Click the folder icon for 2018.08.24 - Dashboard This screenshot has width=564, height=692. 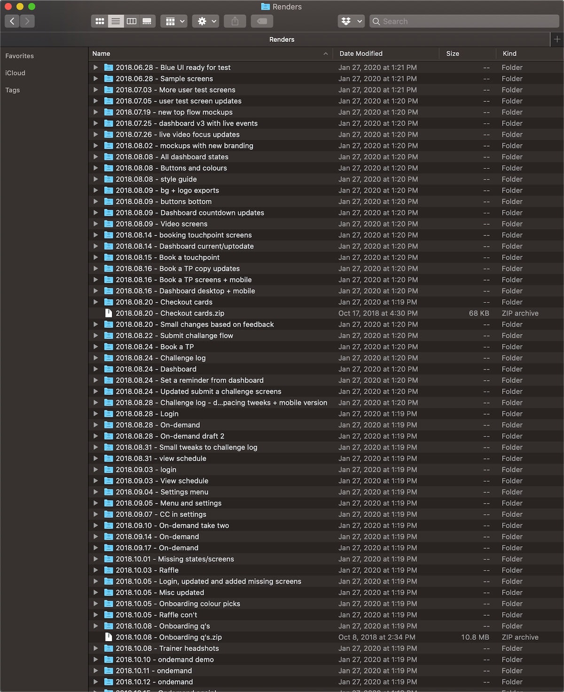click(x=109, y=369)
